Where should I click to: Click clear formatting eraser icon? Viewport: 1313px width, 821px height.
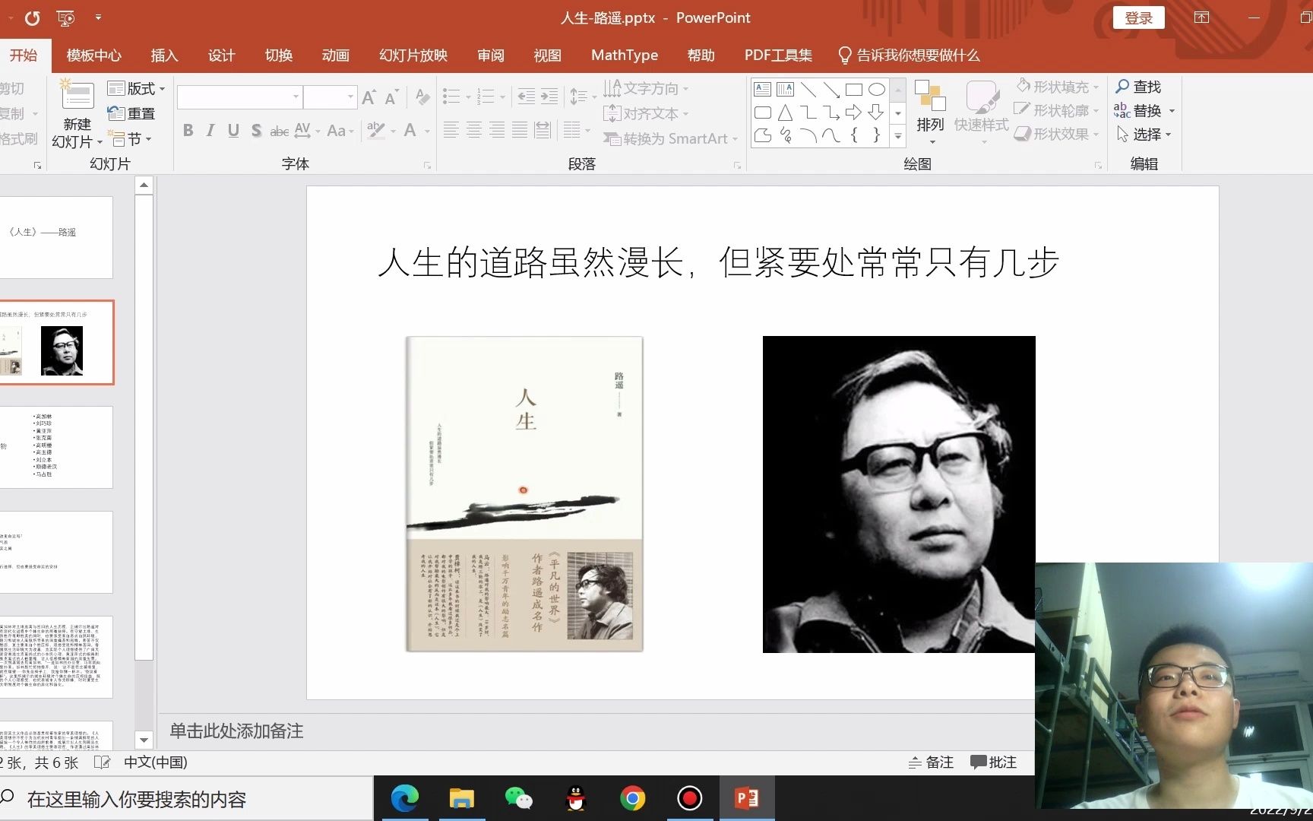[x=422, y=97]
